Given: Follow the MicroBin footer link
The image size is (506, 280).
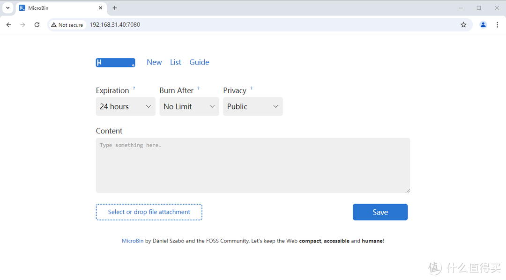Looking at the screenshot, I should pos(133,241).
